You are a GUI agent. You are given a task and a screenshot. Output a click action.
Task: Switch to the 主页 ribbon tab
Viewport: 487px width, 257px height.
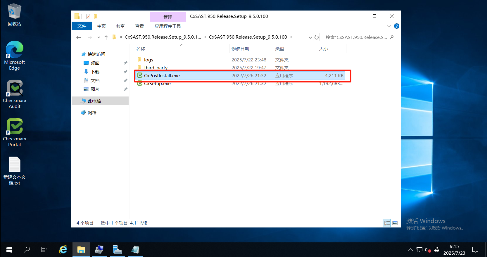[x=101, y=26]
